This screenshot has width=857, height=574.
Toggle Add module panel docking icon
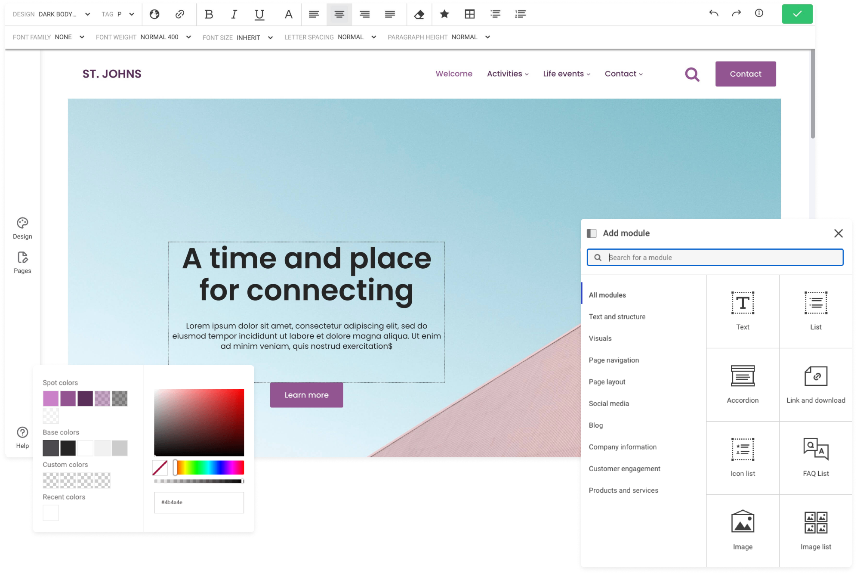[592, 233]
